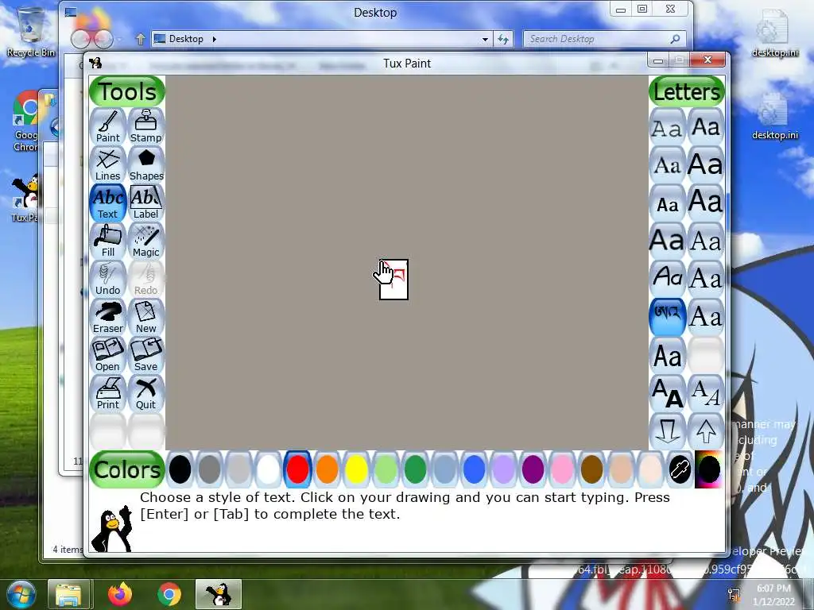The height and width of the screenshot is (610, 814).
Task: Choose the white color swatch
Action: [x=269, y=469]
